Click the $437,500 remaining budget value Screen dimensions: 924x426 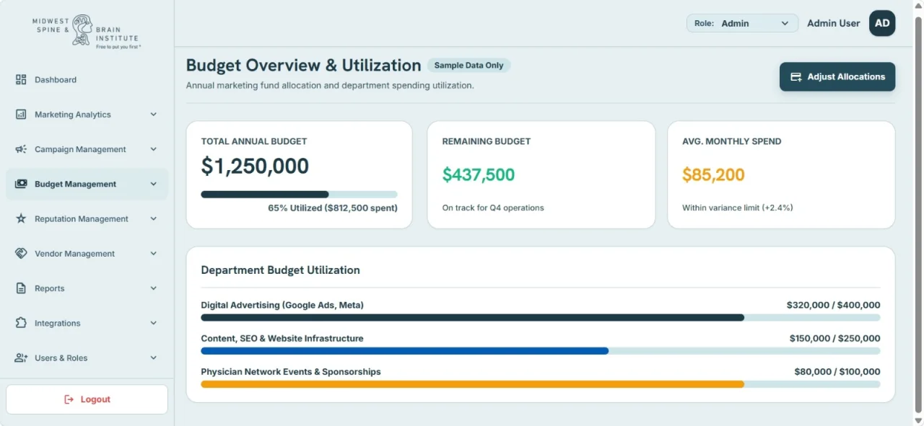pyautogui.click(x=479, y=174)
